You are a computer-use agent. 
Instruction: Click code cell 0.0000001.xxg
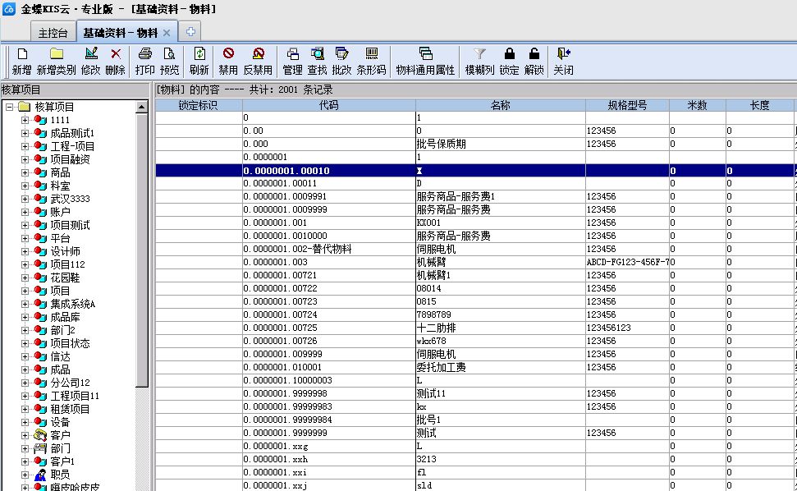click(329, 447)
